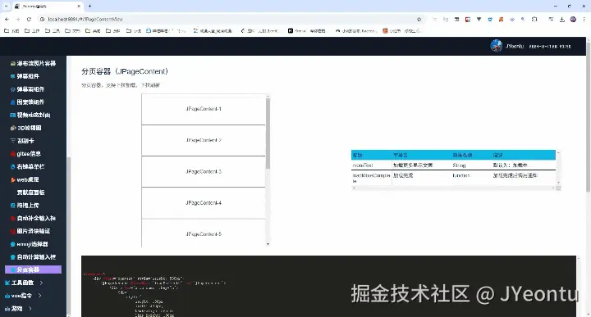Expand the vue指令 menu group
This screenshot has height=317, width=591.
pos(23,296)
